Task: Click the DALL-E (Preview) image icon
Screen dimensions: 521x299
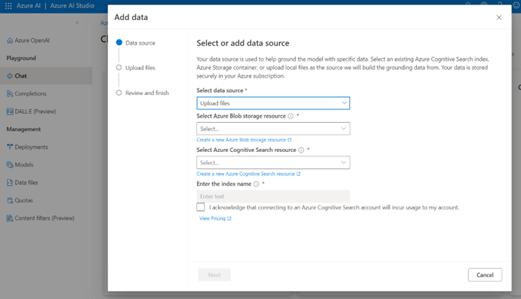Action: pos(10,112)
